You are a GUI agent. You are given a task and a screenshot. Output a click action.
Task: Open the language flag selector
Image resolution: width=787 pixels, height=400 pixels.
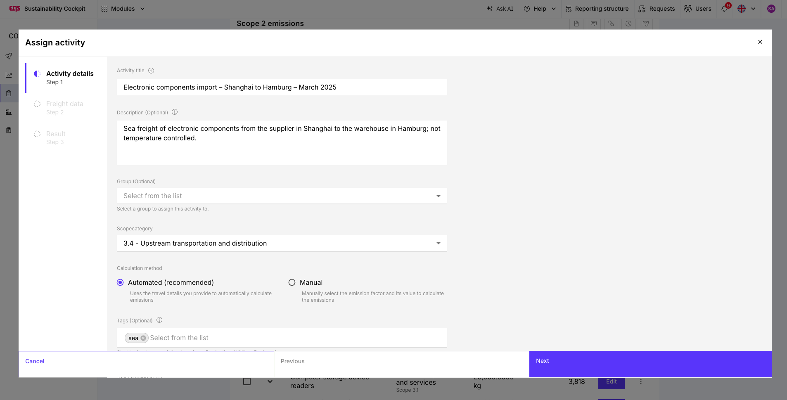pos(747,9)
